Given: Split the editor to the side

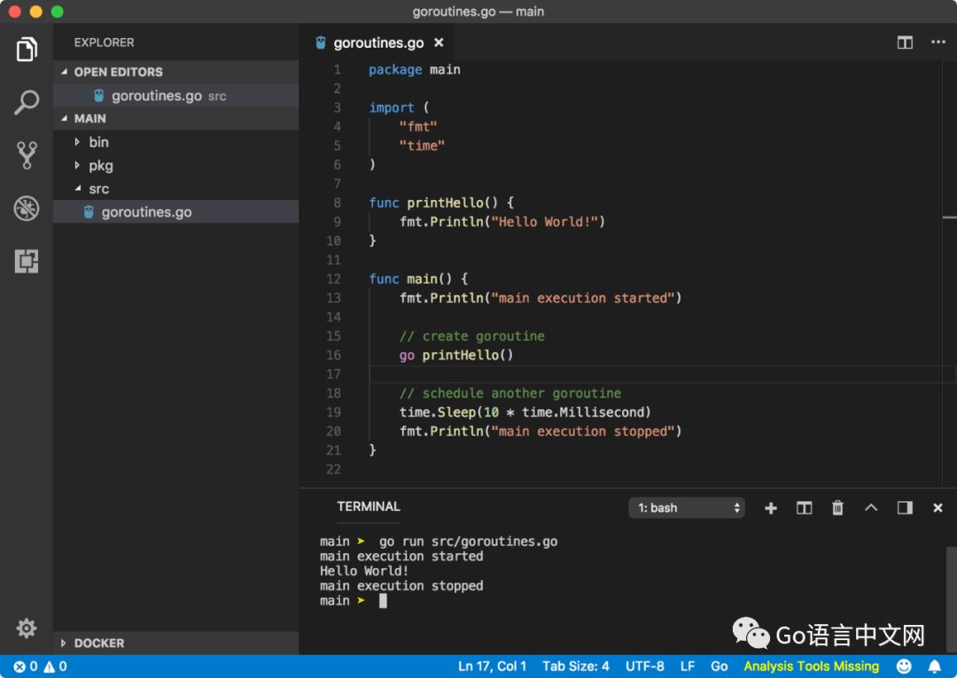Looking at the screenshot, I should tap(905, 42).
